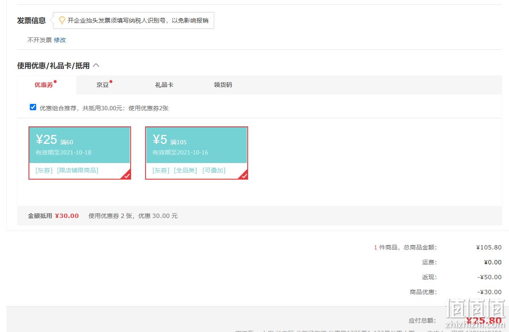This screenshot has width=509, height=332.
Task: Click the 运费 ¥0.00 value
Action: pos(493,262)
